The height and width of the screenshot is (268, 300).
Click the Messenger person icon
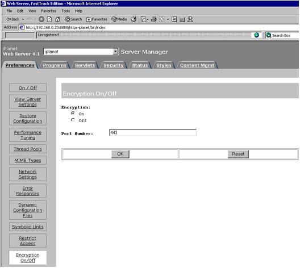pyautogui.click(x=190, y=19)
